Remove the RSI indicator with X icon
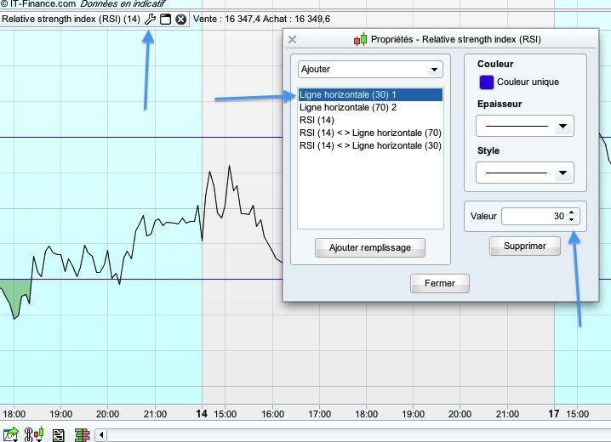This screenshot has width=611, height=442. pyautogui.click(x=180, y=19)
